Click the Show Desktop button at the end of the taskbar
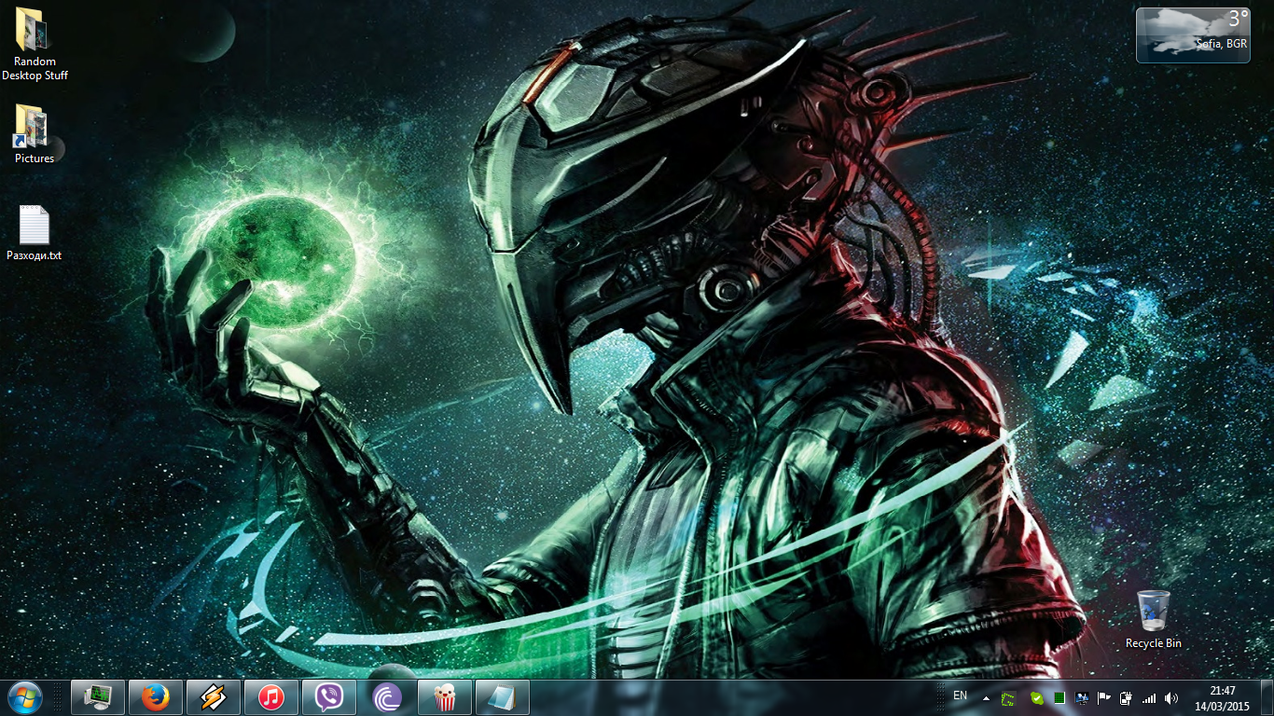Screen dimensions: 1274x716 [x=1267, y=697]
